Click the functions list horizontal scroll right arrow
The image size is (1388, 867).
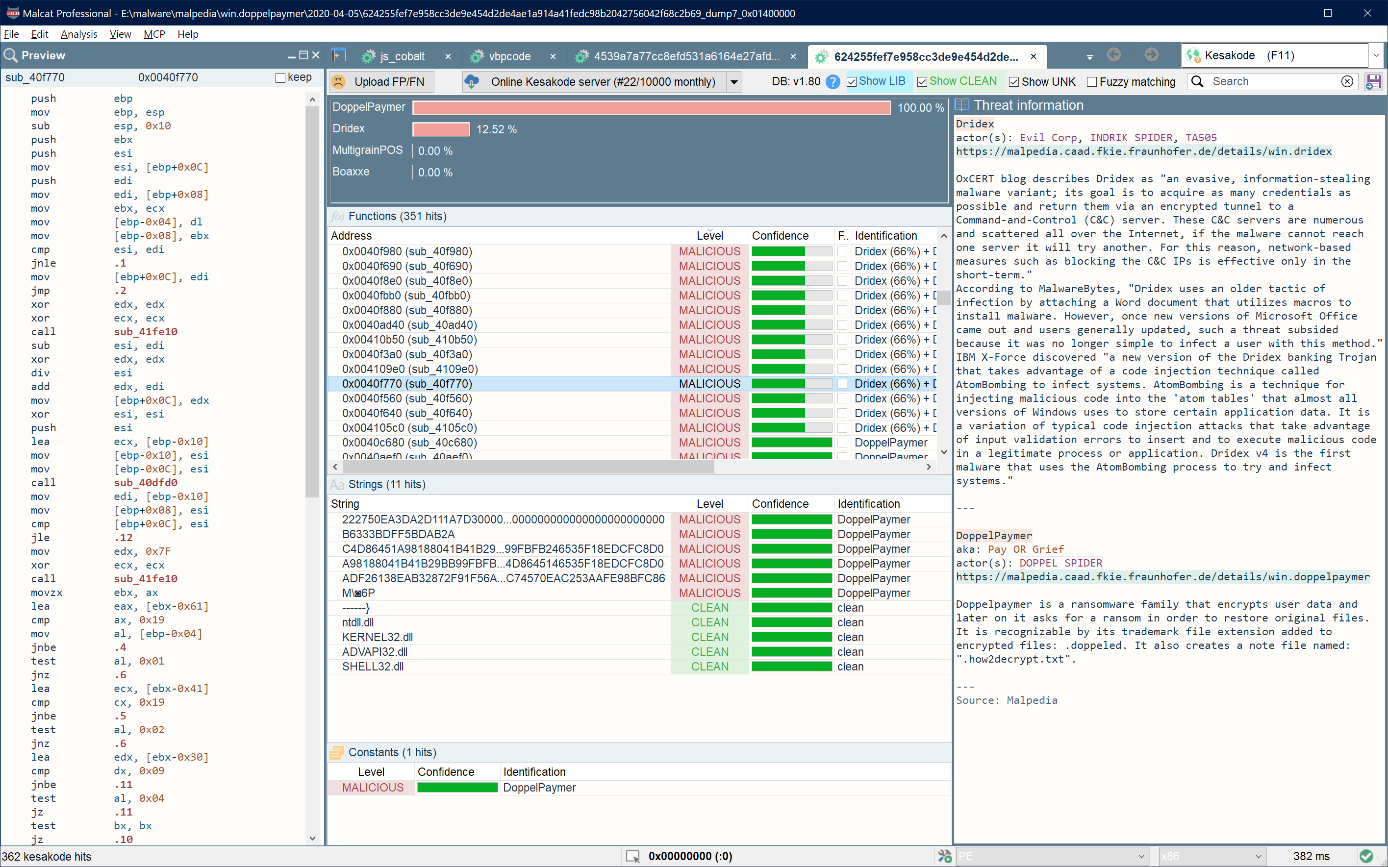[x=929, y=467]
